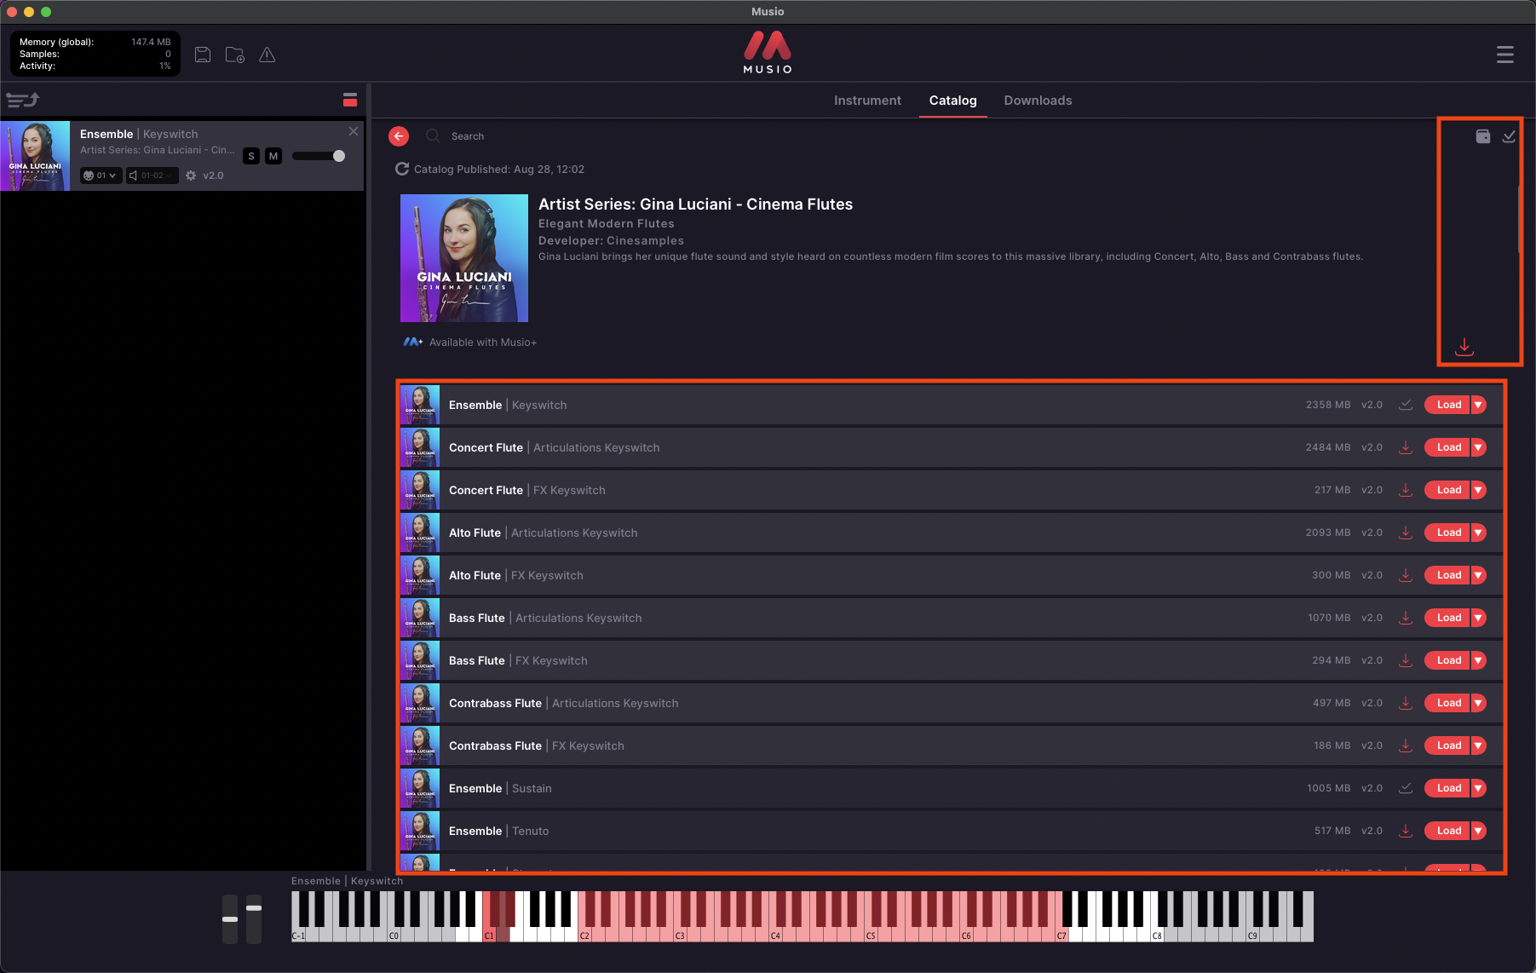Select the Catalog tab
1536x973 pixels.
(x=952, y=101)
